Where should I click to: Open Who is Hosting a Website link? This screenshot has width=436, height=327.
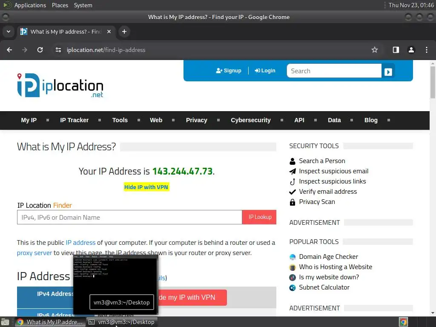click(336, 267)
